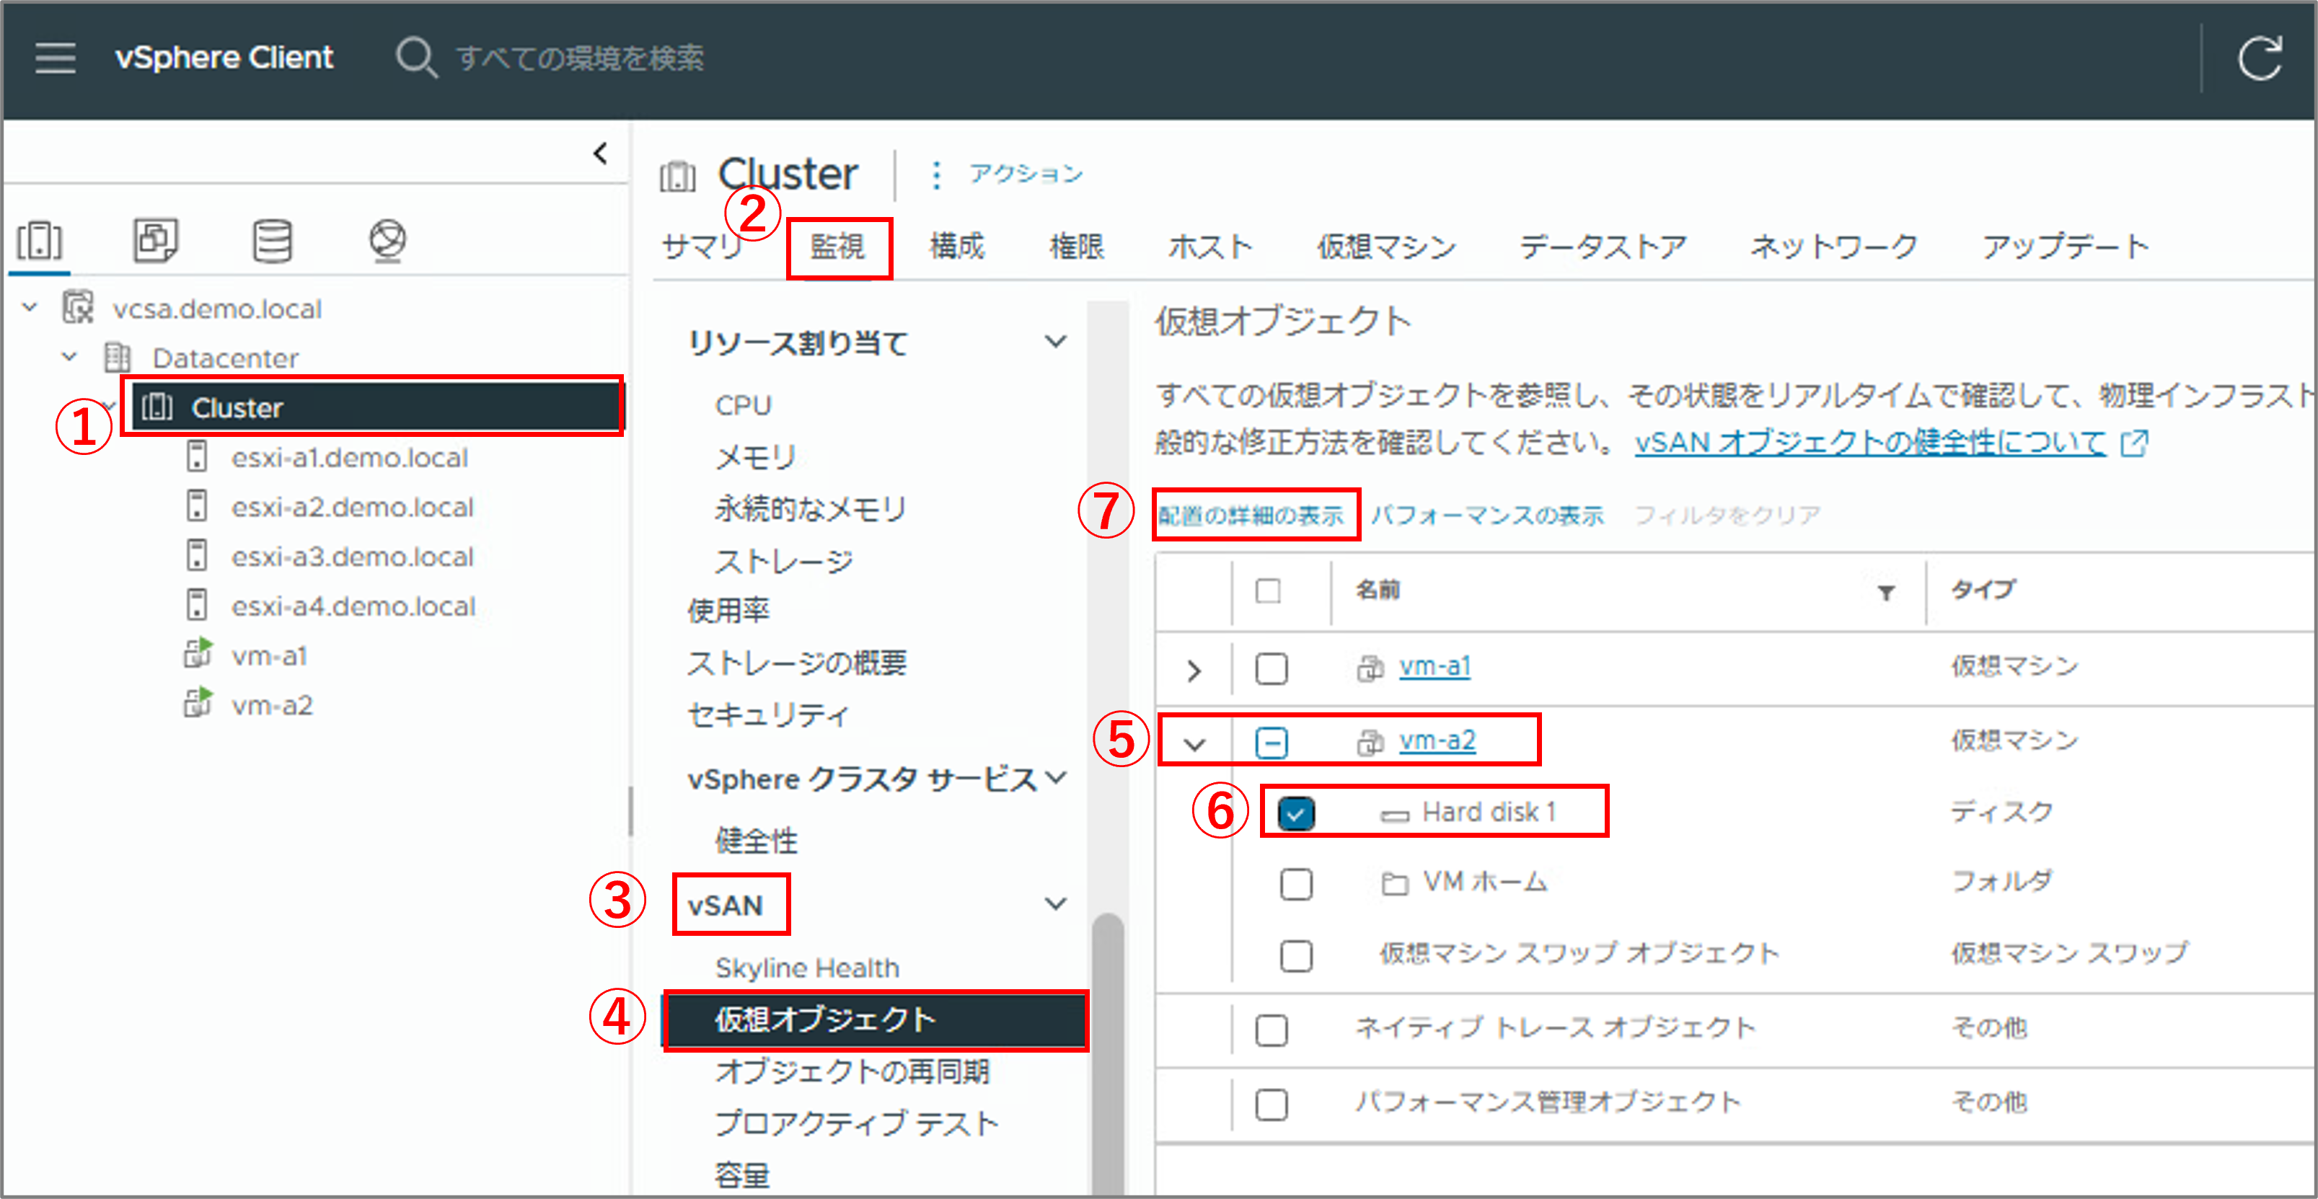Screen dimensions: 2318x1199
Task: Switch to Networking inventory icon
Action: click(388, 240)
